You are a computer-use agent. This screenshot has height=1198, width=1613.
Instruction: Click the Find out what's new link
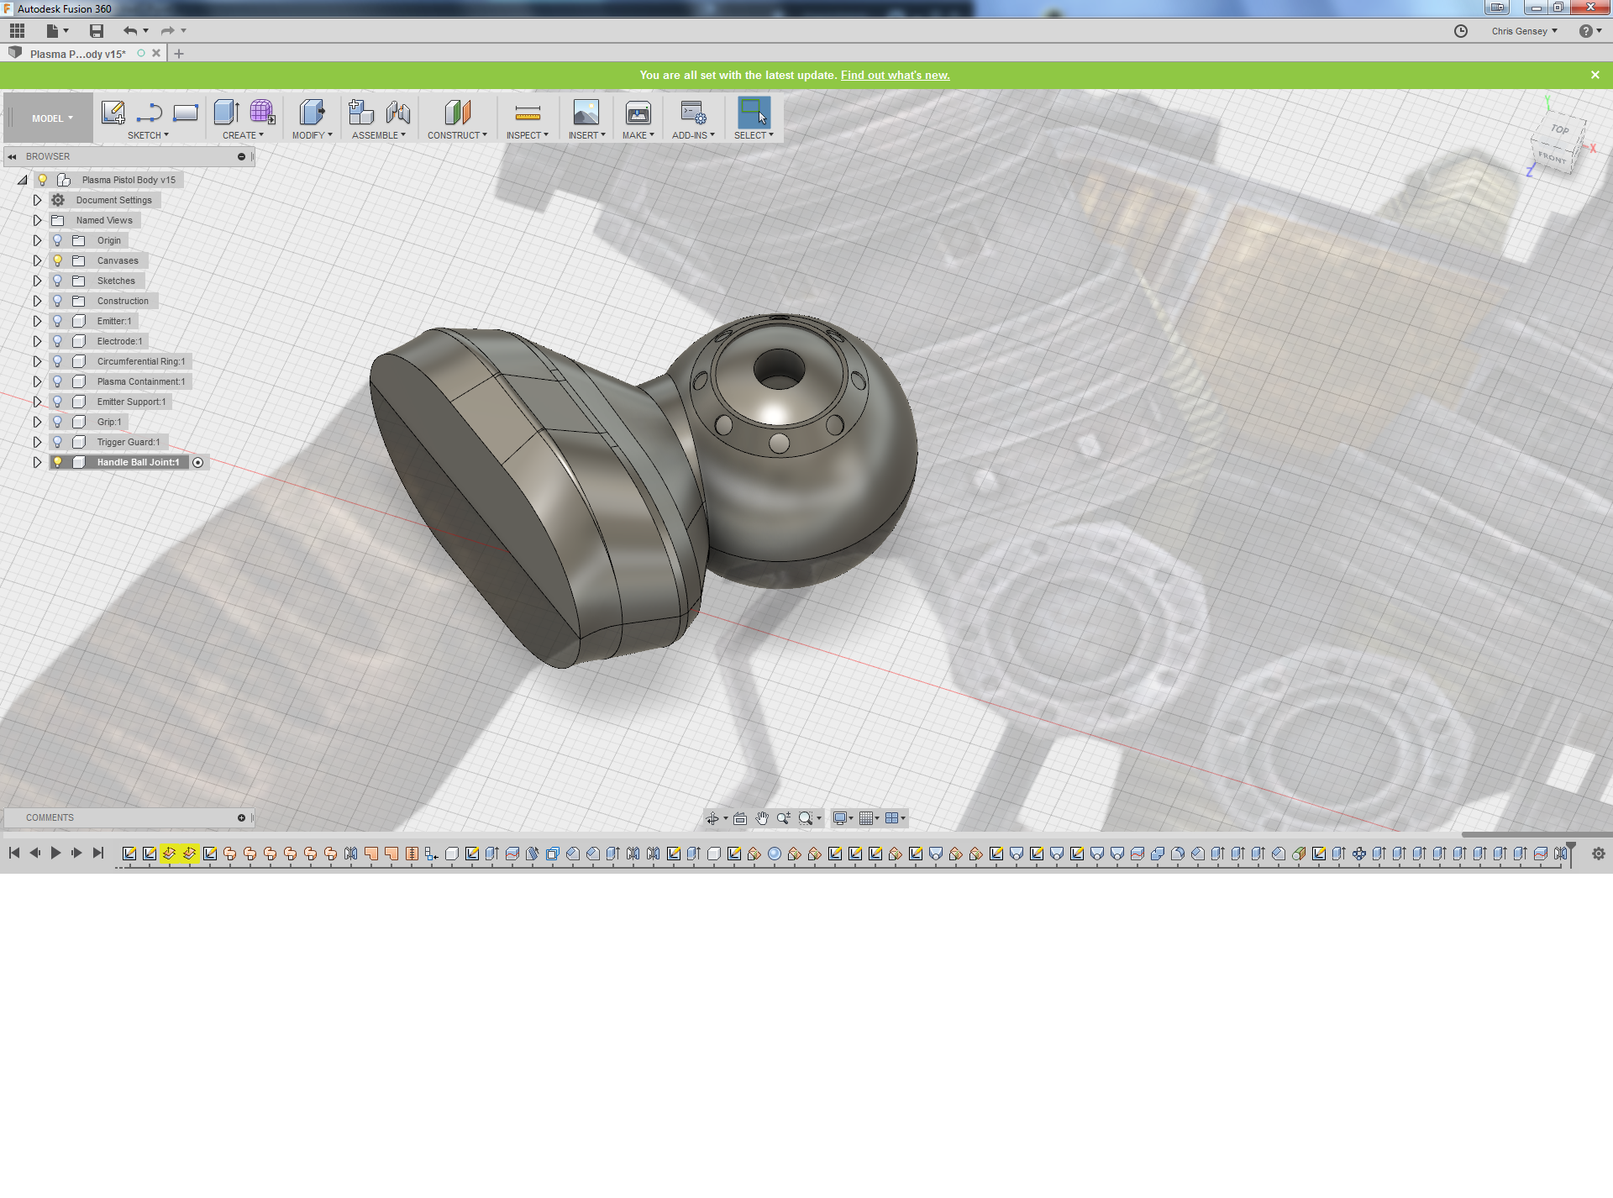tap(895, 75)
